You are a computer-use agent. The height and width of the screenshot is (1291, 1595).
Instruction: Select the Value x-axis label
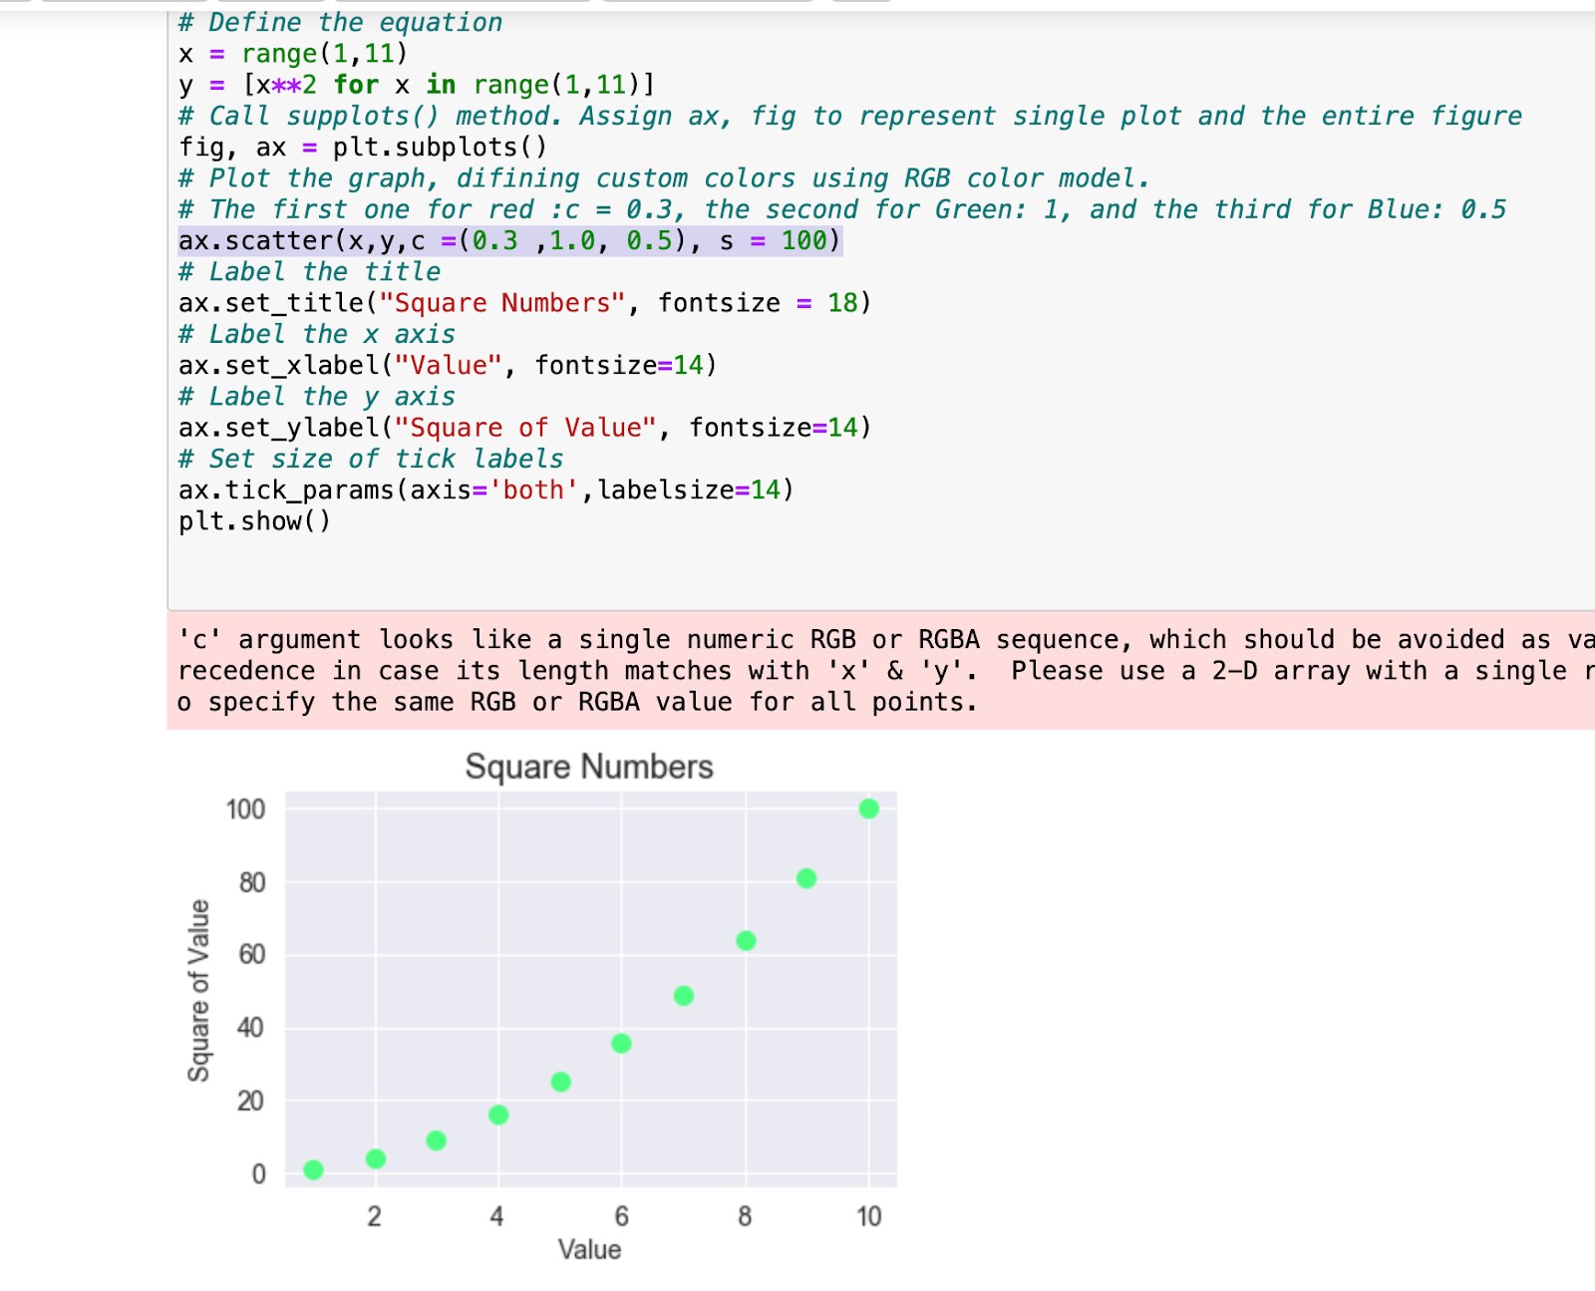(x=590, y=1249)
